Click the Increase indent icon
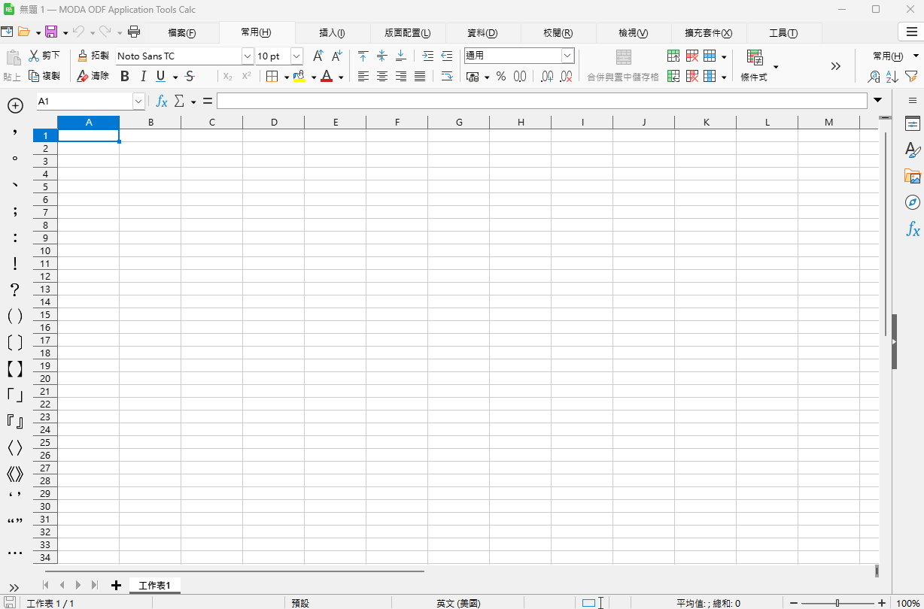This screenshot has width=924, height=609. [428, 56]
